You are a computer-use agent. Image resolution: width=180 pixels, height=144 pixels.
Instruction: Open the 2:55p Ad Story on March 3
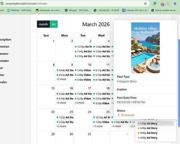pyautogui.click(x=83, y=56)
